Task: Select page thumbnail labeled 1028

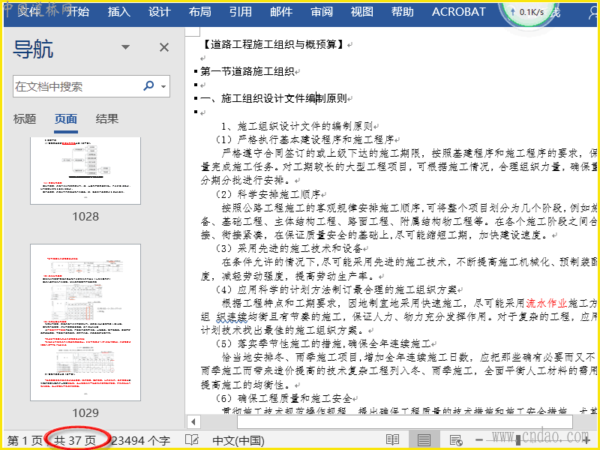Action: click(x=85, y=170)
